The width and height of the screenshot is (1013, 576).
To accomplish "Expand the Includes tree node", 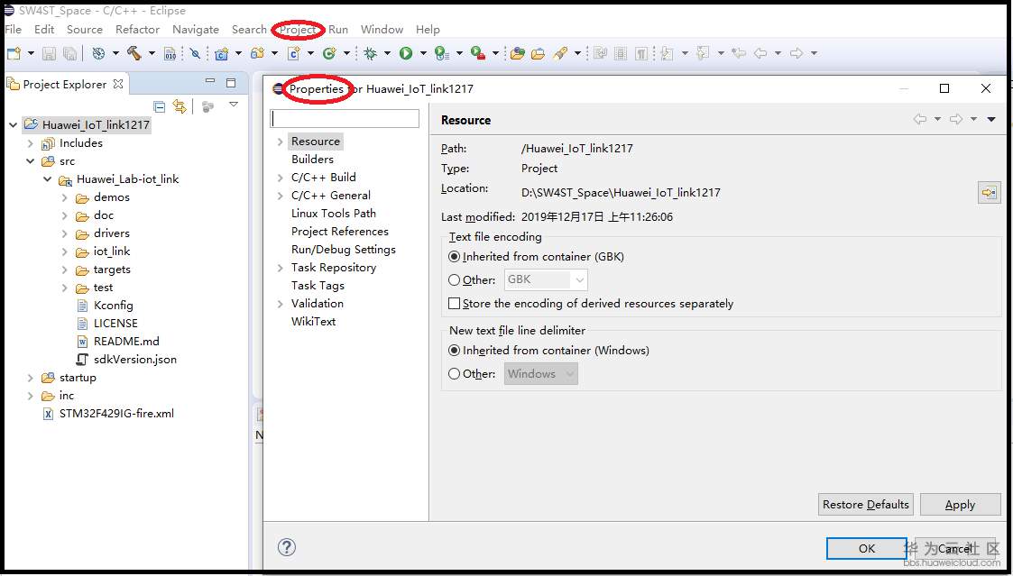I will tap(31, 143).
